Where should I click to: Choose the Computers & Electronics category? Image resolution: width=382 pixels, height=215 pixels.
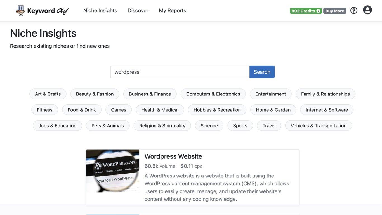pos(213,94)
